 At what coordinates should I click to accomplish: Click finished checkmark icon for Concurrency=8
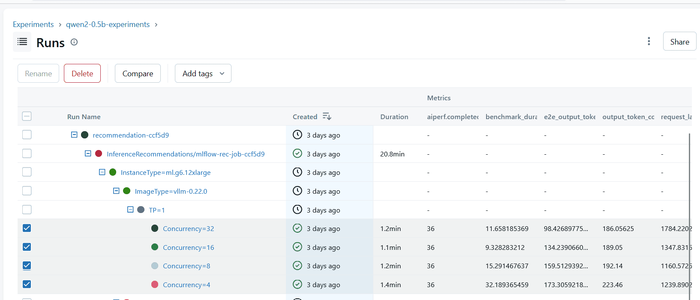tap(297, 265)
